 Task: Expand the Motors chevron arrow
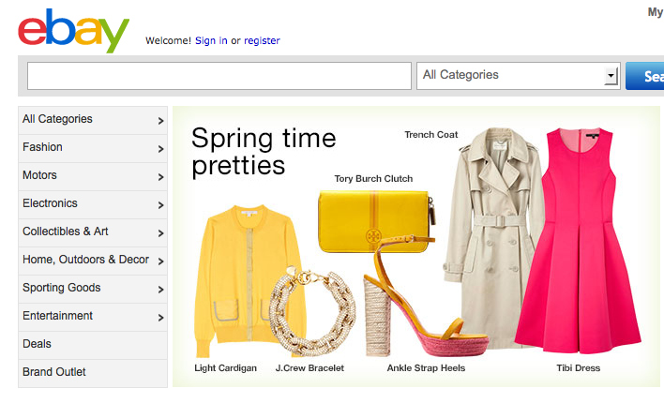point(160,177)
